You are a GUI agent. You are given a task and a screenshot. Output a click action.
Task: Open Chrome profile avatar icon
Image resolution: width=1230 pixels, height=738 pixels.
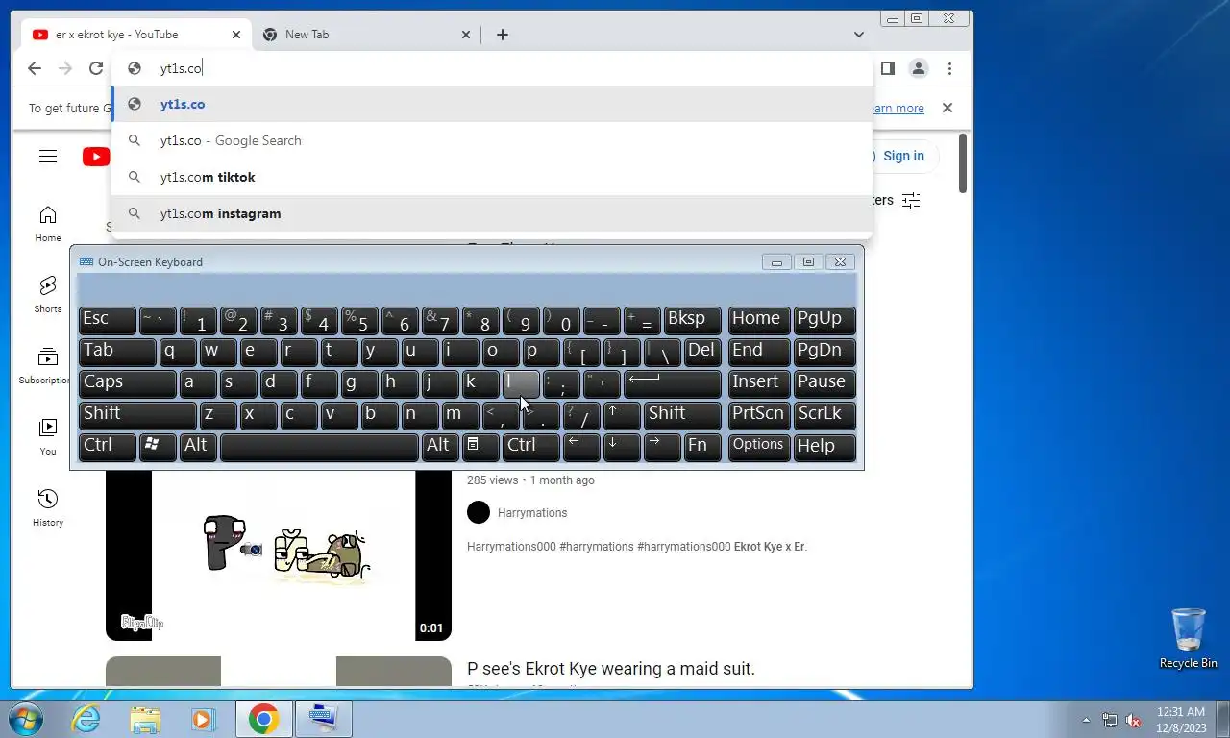919,68
